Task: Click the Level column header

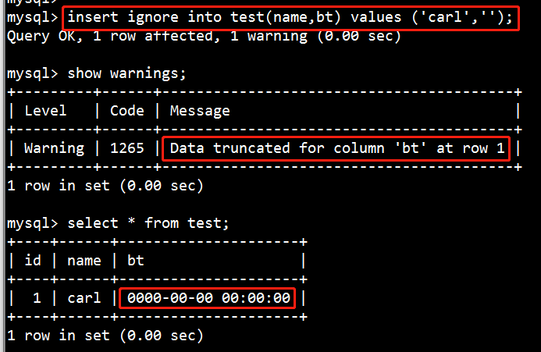Action: tap(45, 111)
